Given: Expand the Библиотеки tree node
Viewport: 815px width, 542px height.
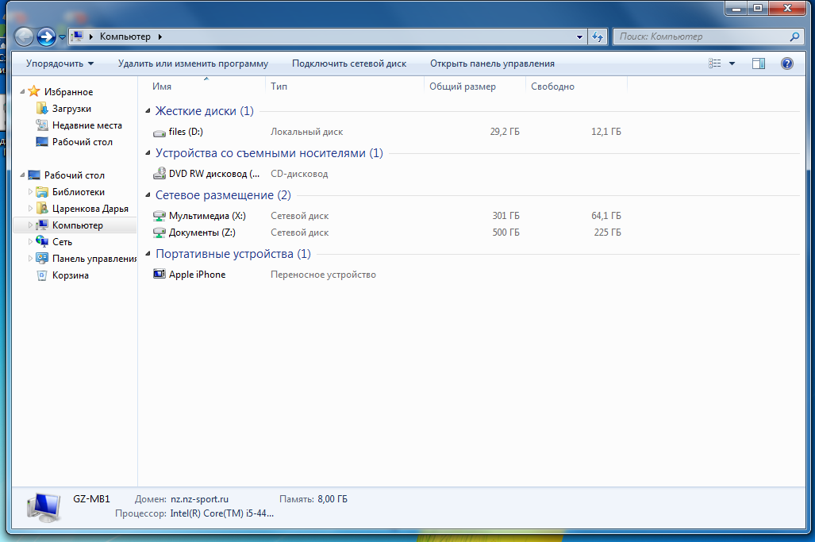Looking at the screenshot, I should tap(30, 192).
